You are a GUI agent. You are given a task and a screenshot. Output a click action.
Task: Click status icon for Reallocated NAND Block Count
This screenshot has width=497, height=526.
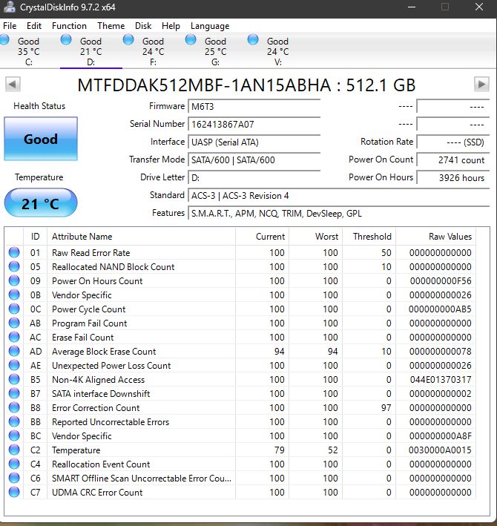pos(14,266)
